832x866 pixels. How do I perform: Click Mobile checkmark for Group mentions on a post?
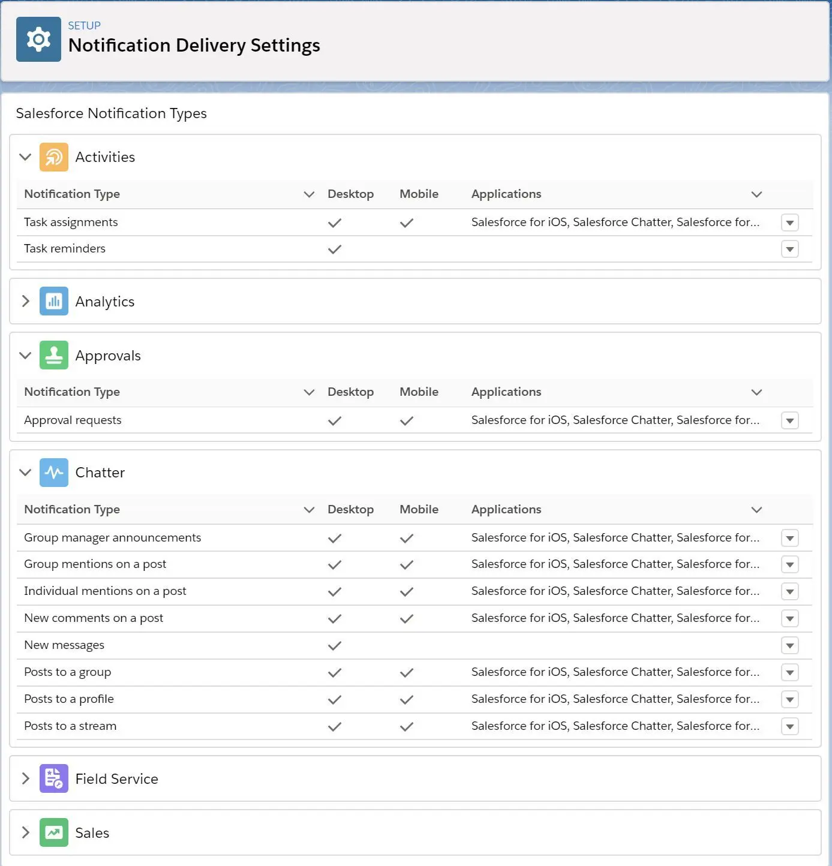pyautogui.click(x=407, y=564)
